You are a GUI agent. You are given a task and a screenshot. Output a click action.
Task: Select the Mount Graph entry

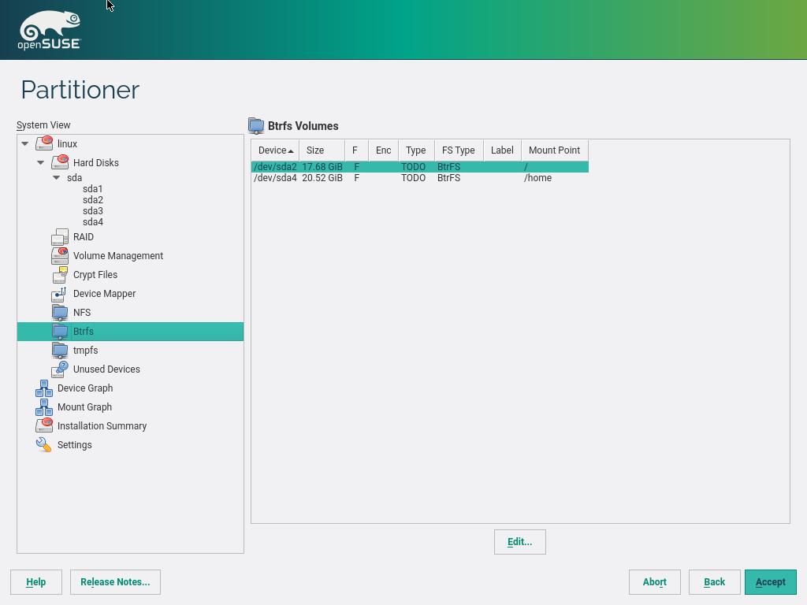84,407
